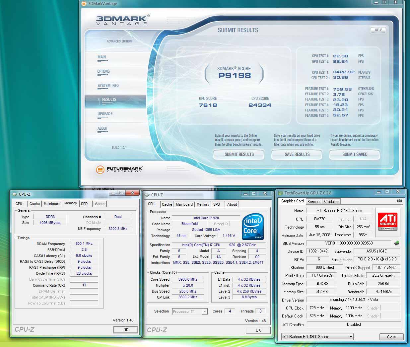Open SPD tab in processor CPU-Z window
Viewport: 410px width, 347px height.
coord(217,205)
